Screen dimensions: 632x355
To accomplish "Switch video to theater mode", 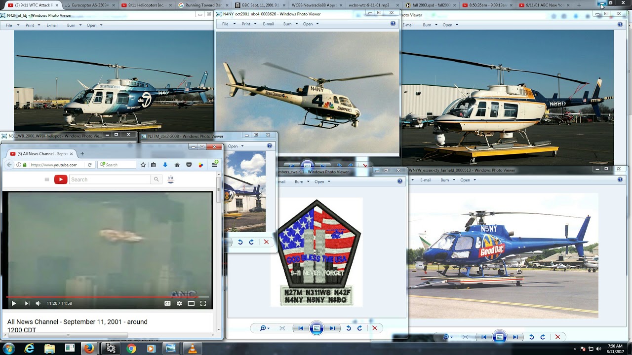I will pos(191,304).
